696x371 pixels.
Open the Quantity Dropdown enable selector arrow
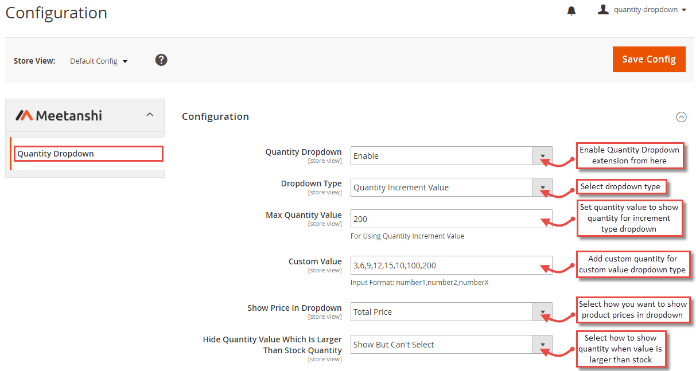pos(542,155)
